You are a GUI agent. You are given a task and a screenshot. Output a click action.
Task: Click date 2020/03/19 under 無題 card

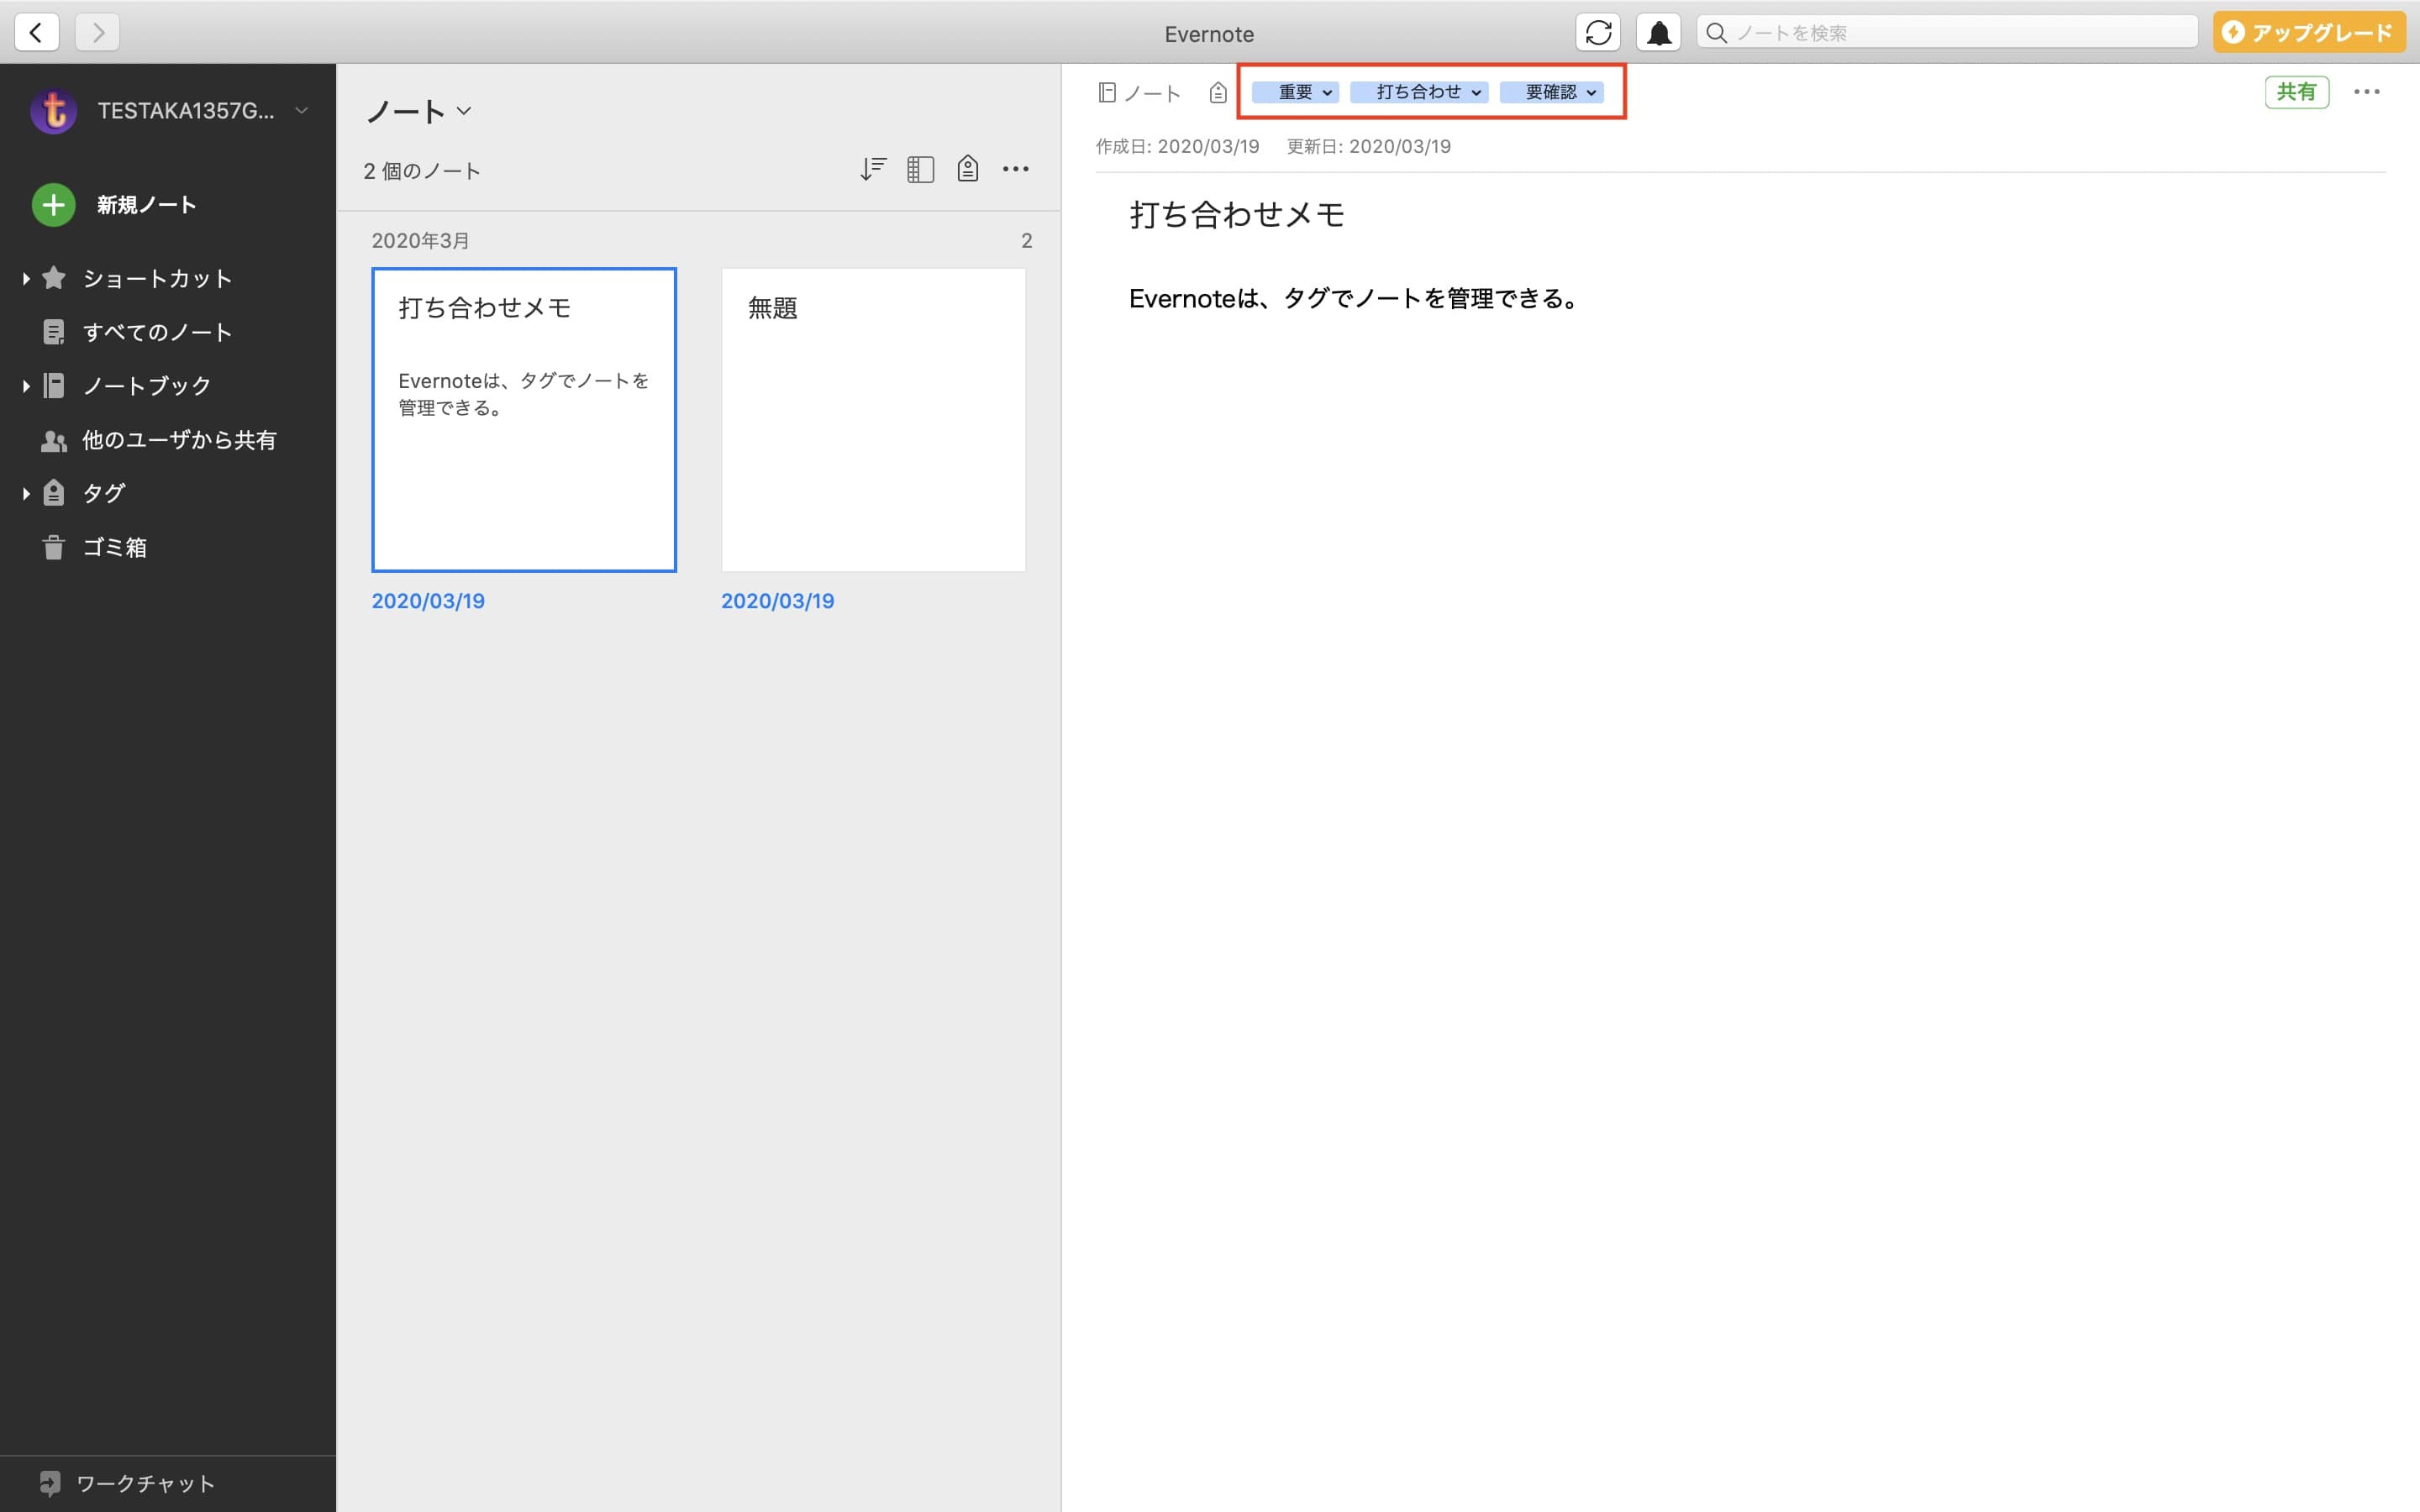pyautogui.click(x=778, y=601)
